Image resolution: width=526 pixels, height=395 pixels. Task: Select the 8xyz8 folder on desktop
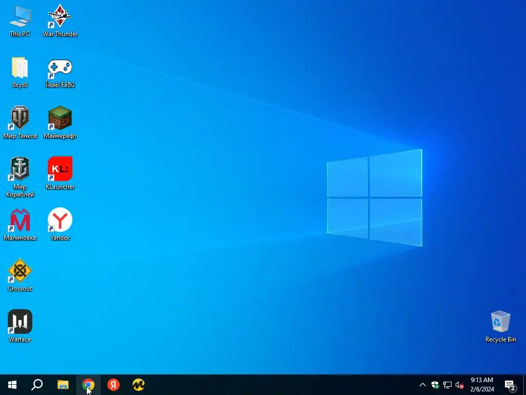click(x=20, y=72)
